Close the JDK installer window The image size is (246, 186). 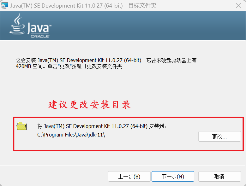pyautogui.click(x=238, y=6)
